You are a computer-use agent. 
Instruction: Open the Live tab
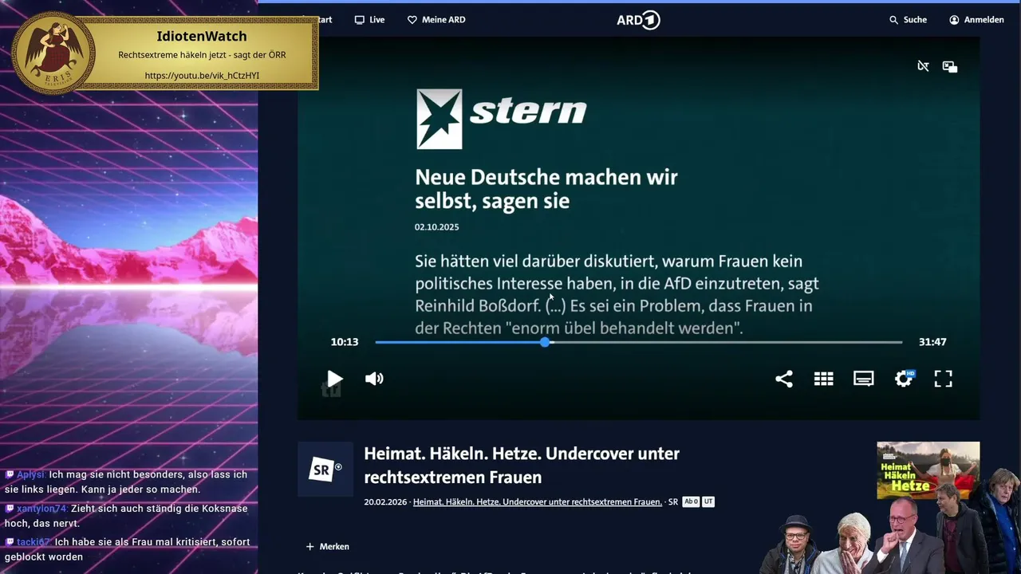pos(370,20)
